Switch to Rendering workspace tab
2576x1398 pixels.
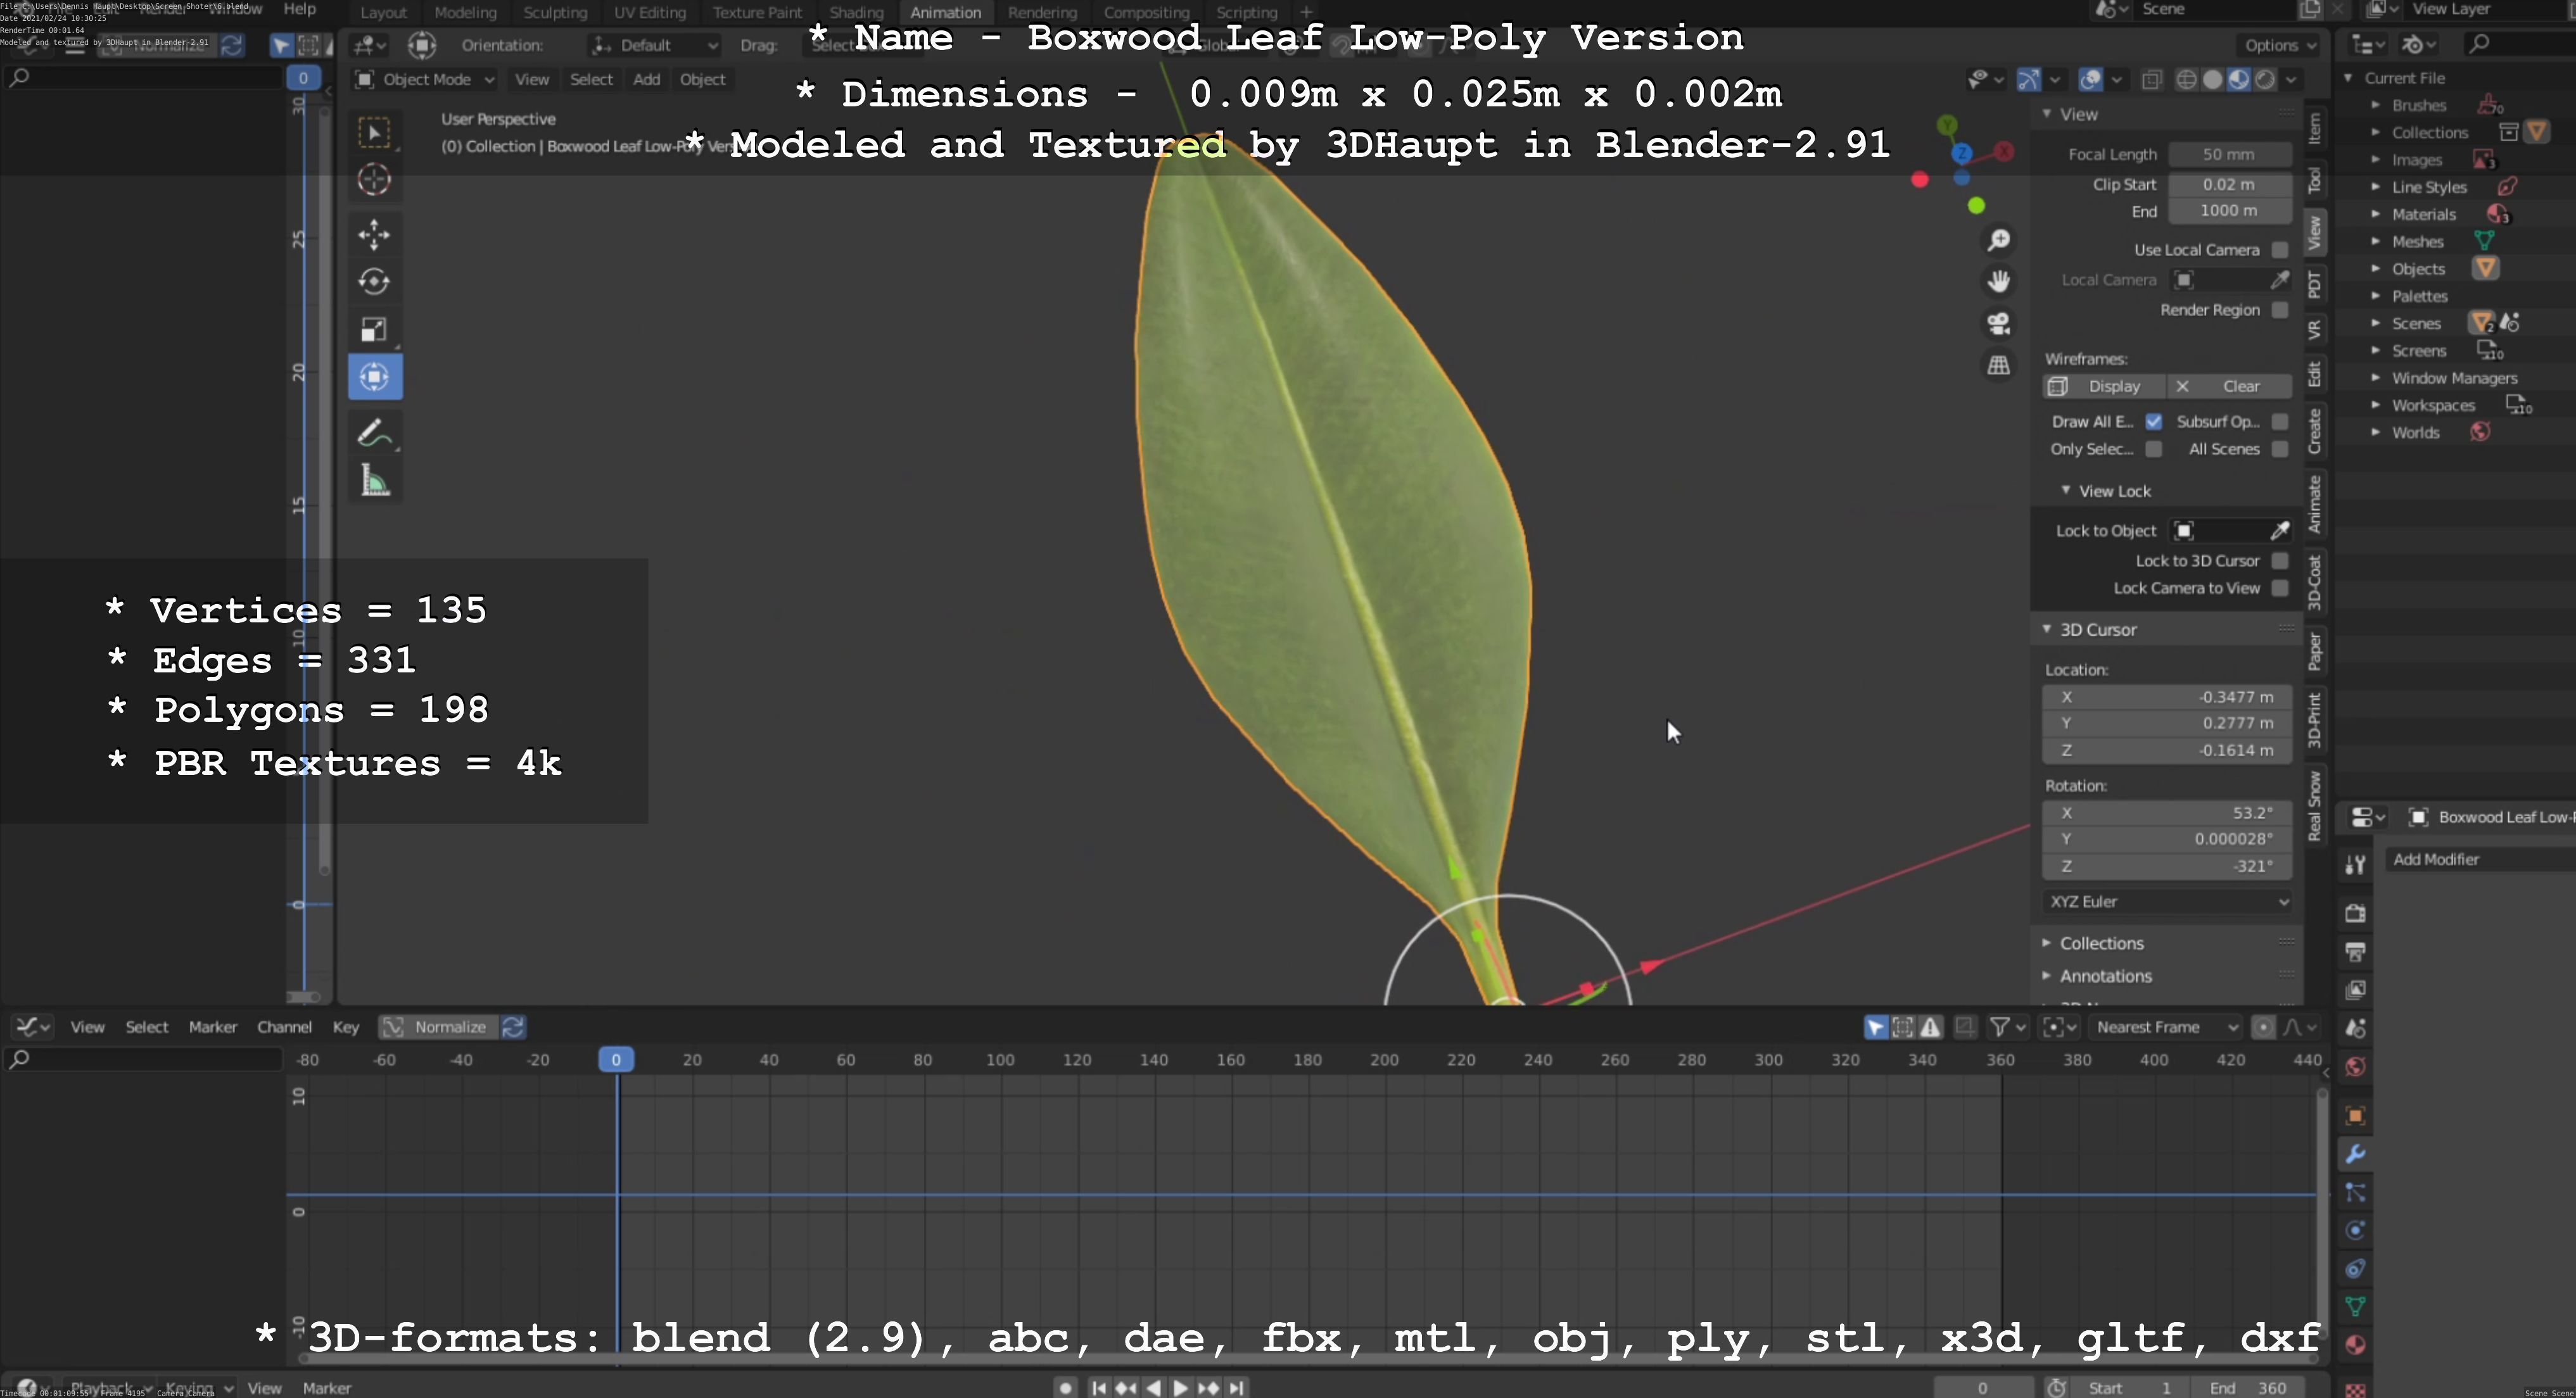[x=1042, y=12]
